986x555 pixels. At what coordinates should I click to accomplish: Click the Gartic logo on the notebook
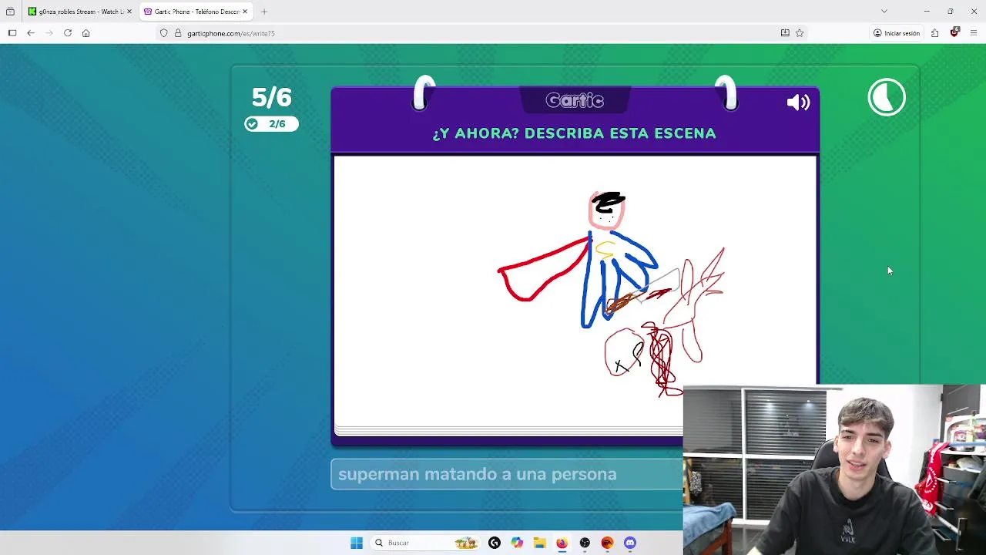(575, 100)
